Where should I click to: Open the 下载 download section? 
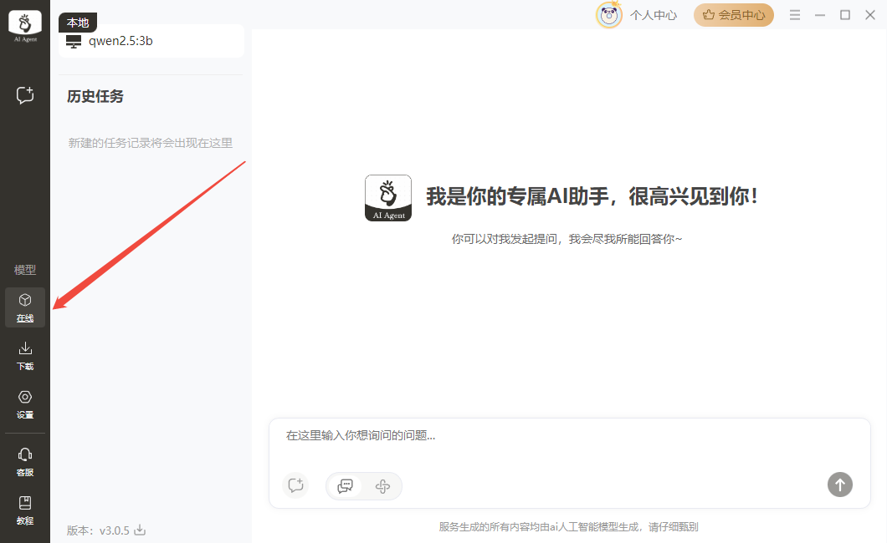coord(25,355)
